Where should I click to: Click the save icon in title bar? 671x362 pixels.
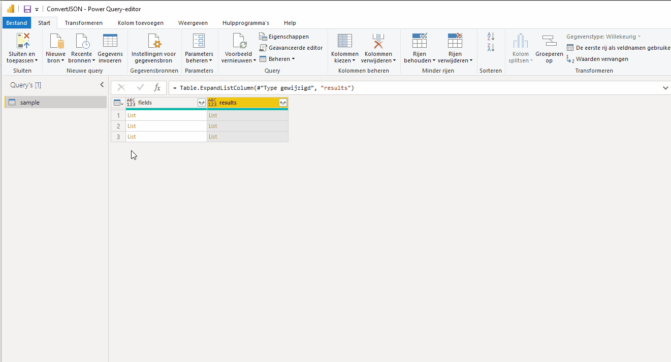click(x=27, y=9)
